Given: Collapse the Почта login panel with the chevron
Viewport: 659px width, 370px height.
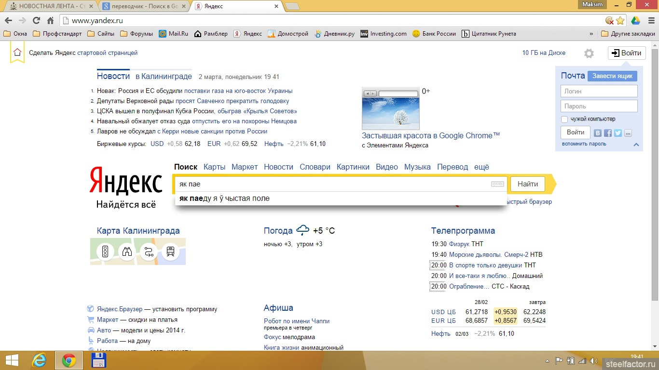Looking at the screenshot, I should [636, 145].
